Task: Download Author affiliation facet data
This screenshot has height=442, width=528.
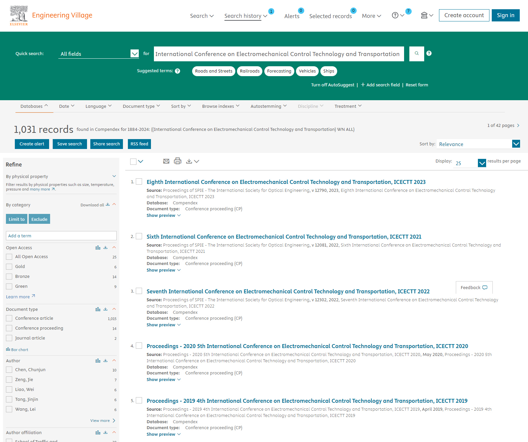Action: [105, 432]
